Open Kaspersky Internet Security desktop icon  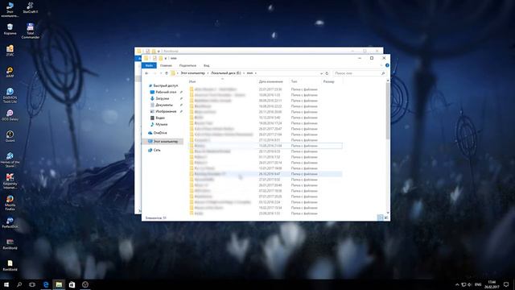click(x=10, y=181)
